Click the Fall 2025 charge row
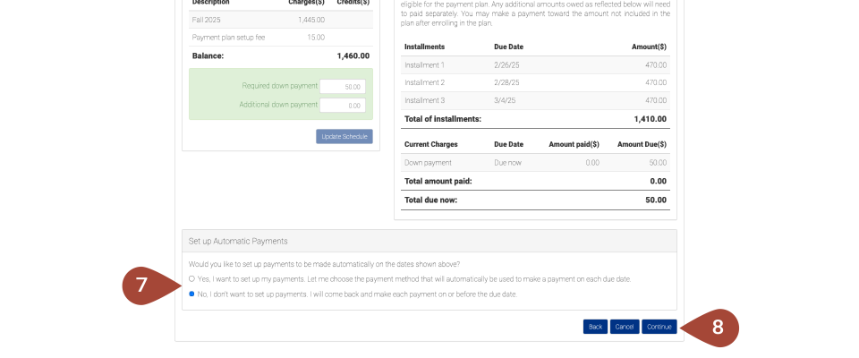Screen dimensions: 859x358 click(x=277, y=19)
